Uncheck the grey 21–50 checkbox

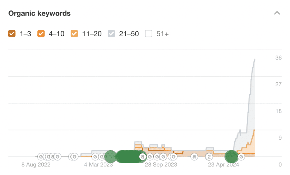pyautogui.click(x=111, y=34)
